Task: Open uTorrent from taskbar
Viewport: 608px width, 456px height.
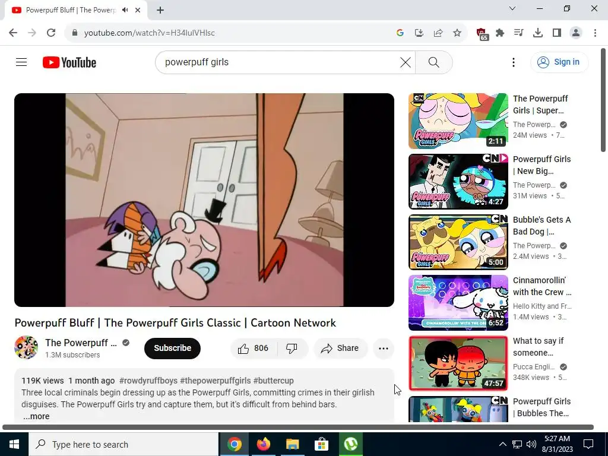Action: 350,444
